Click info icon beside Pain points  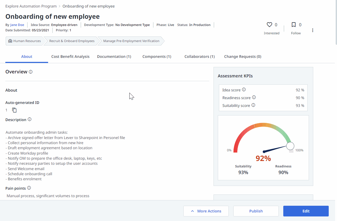point(29,188)
